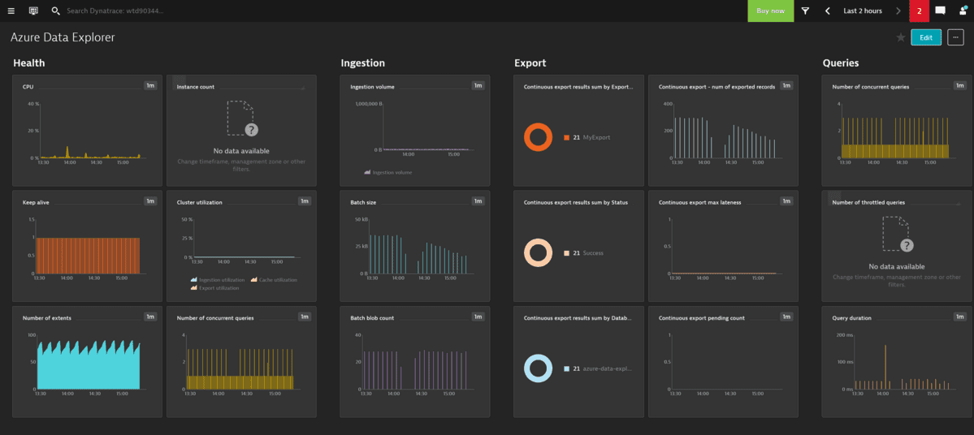Go to next timeframe with right arrow

tap(898, 11)
